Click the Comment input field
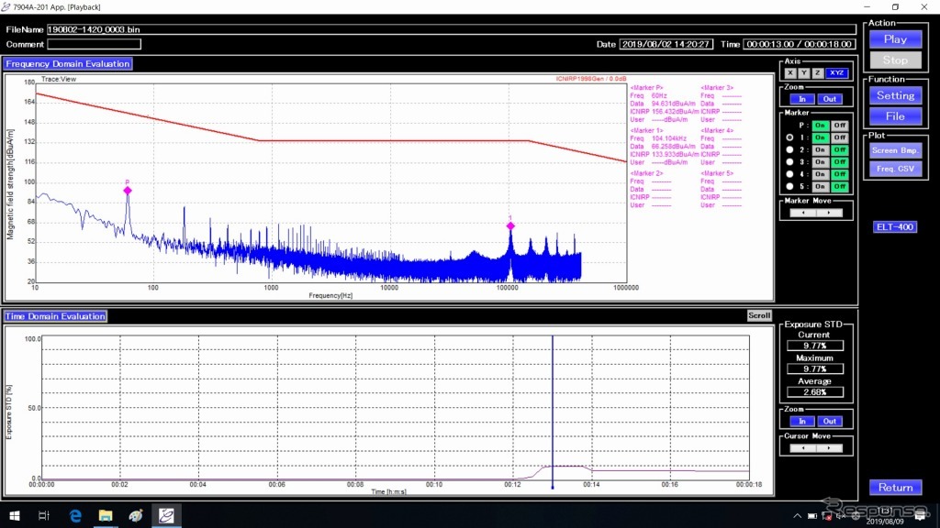This screenshot has height=528, width=940. pyautogui.click(x=95, y=44)
